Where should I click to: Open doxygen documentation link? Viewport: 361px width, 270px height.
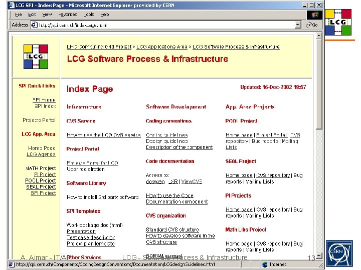(155, 181)
